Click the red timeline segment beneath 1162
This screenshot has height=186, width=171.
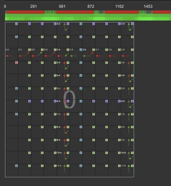tap(122, 12)
